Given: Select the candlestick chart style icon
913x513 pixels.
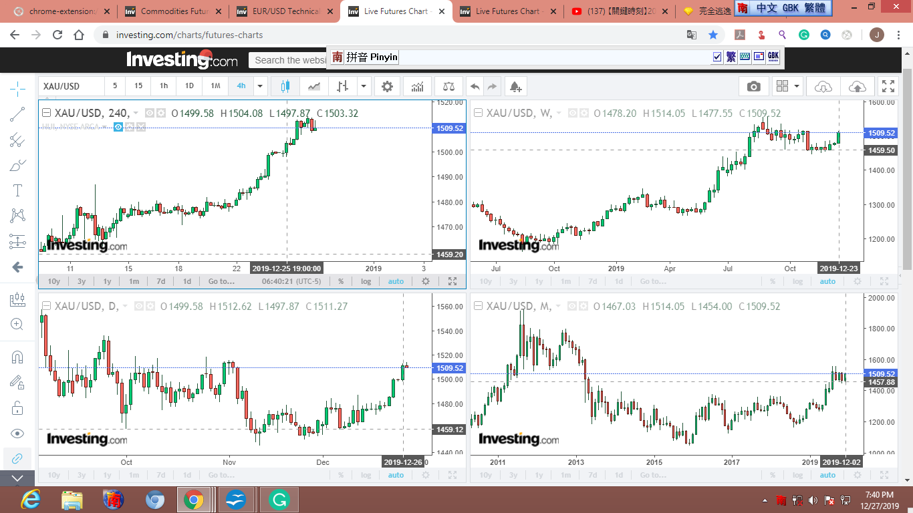Looking at the screenshot, I should coord(286,86).
